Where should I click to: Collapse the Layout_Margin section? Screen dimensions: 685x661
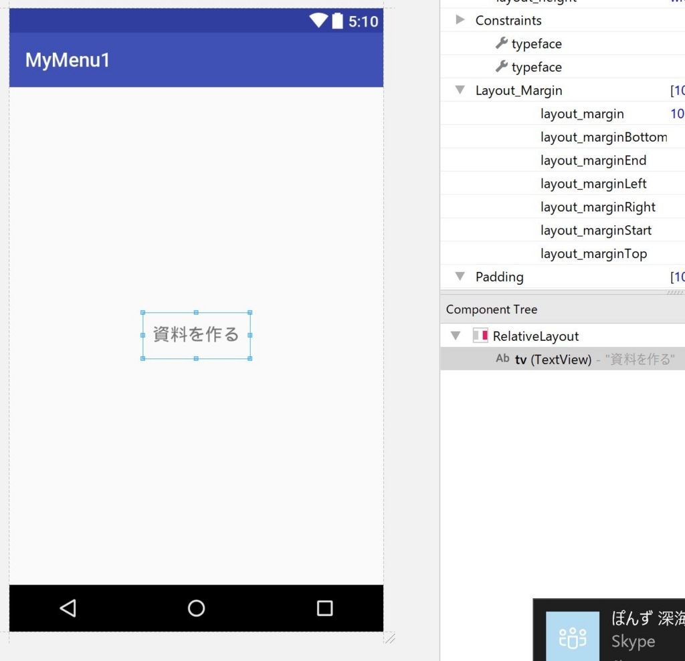click(460, 90)
